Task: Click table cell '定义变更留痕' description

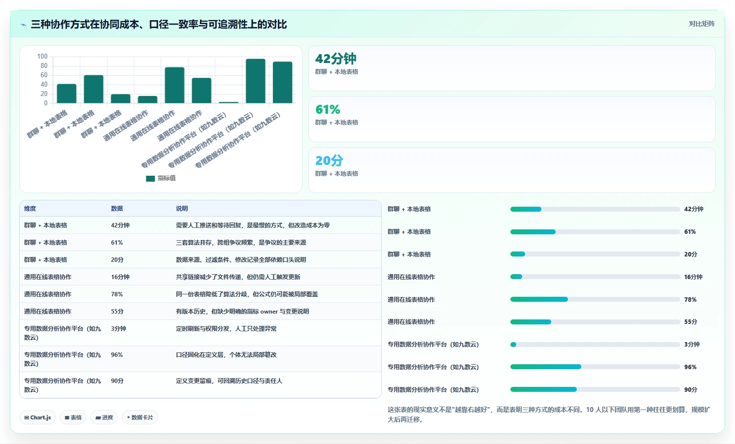Action: pyautogui.click(x=229, y=381)
